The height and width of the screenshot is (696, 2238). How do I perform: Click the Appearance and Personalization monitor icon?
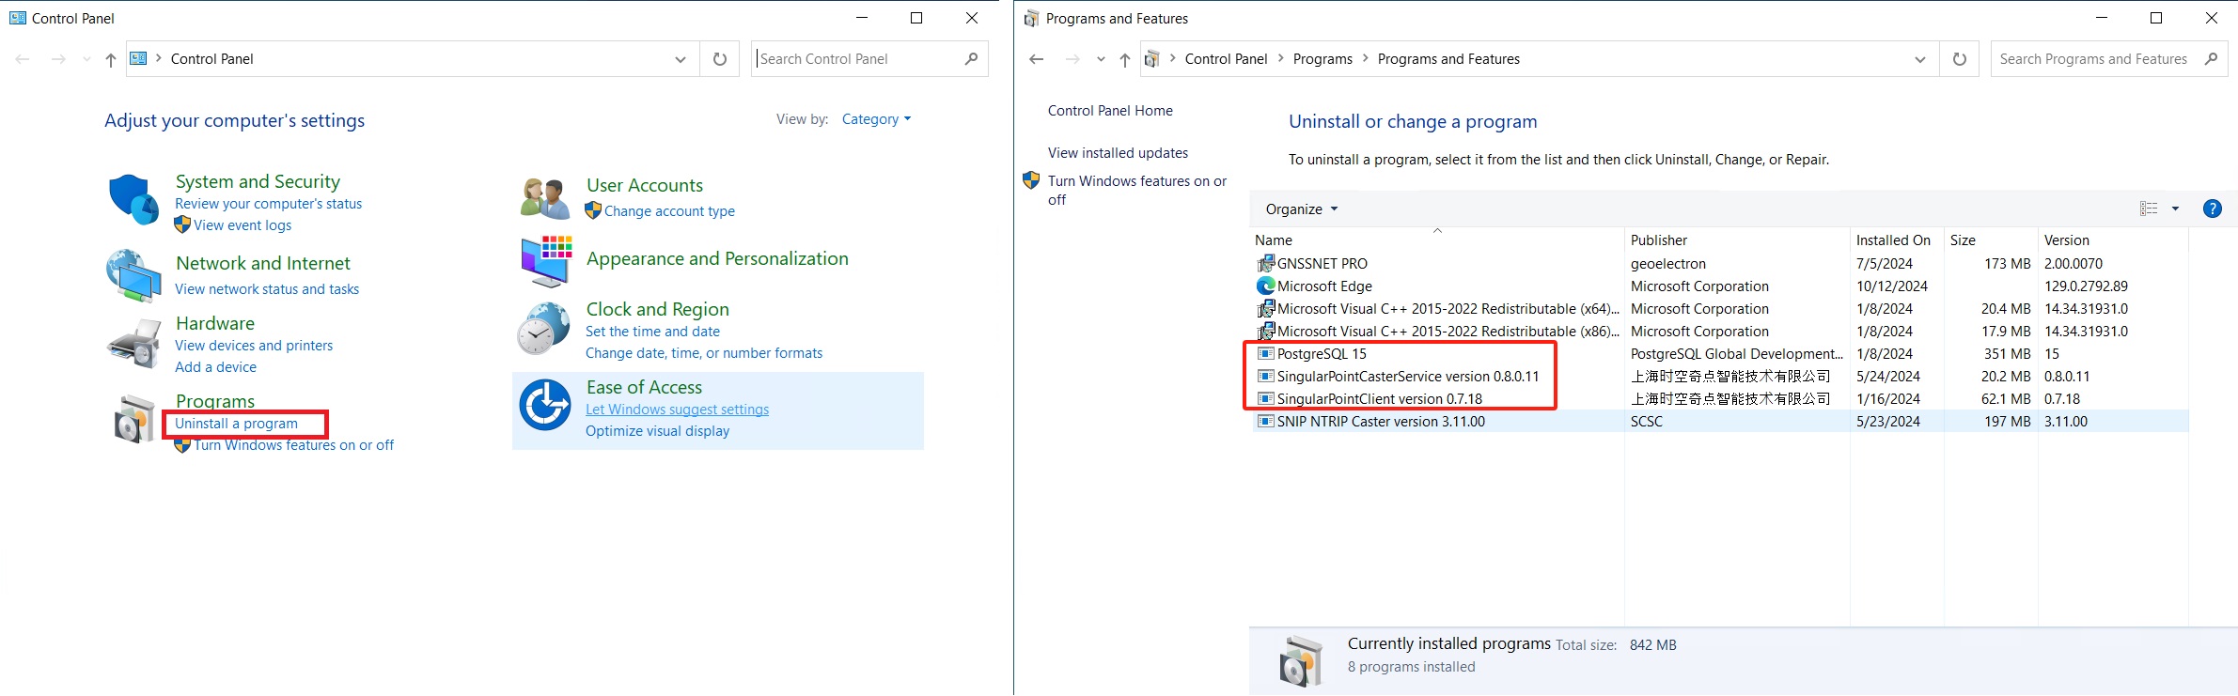(x=546, y=261)
